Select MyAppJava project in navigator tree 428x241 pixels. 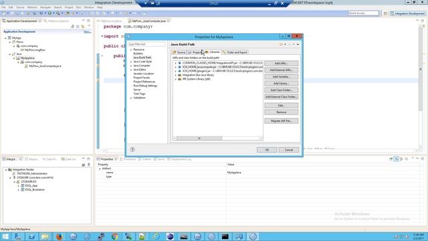[x=27, y=58]
